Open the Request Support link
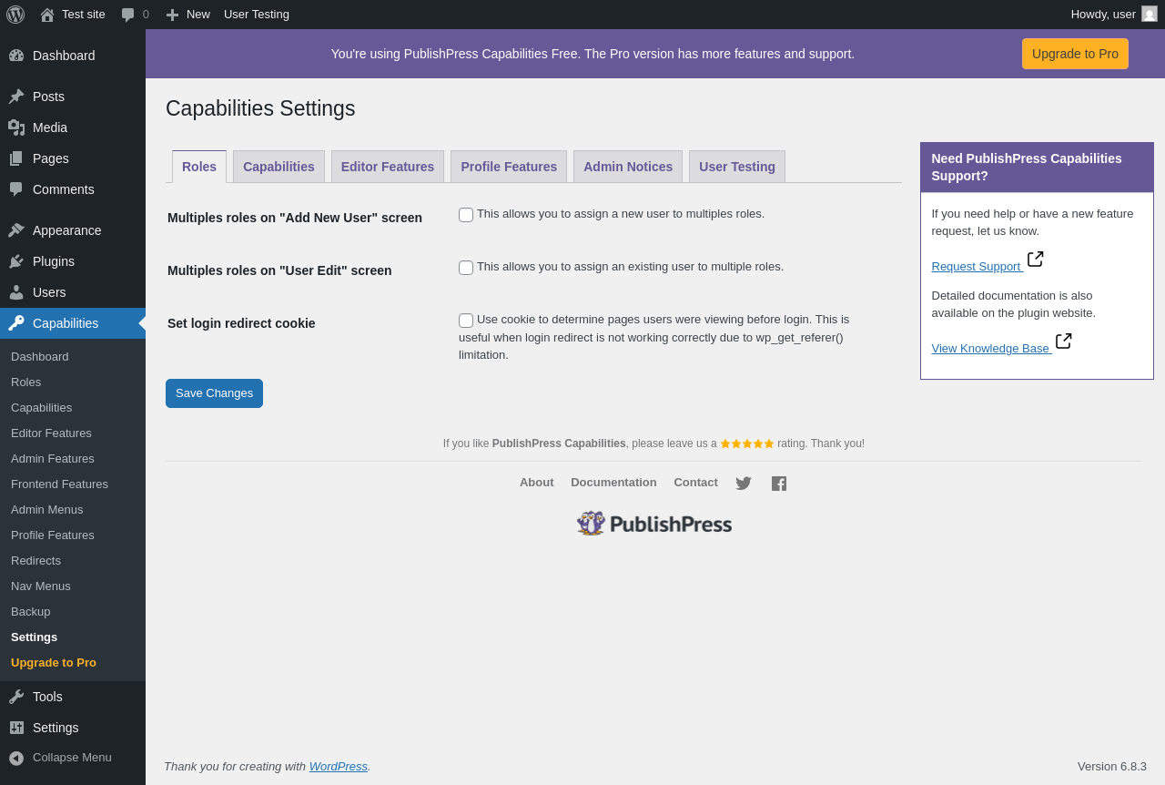 (x=976, y=267)
